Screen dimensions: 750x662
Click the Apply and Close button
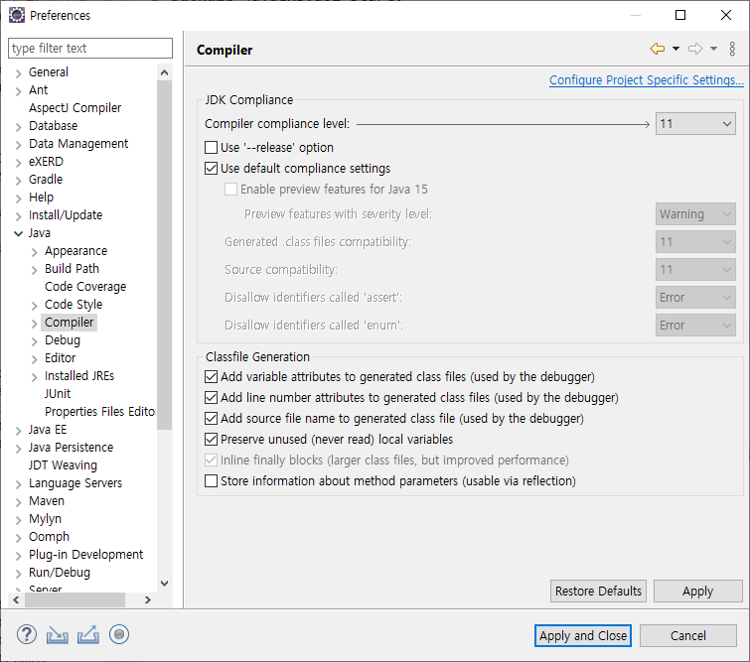(x=583, y=636)
